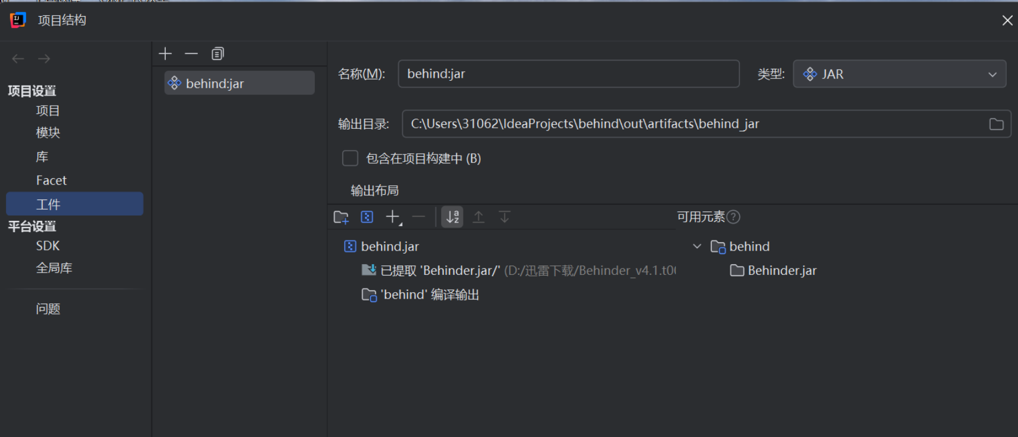Select behind:jar artifact in list
The height and width of the screenshot is (437, 1018).
coord(239,84)
